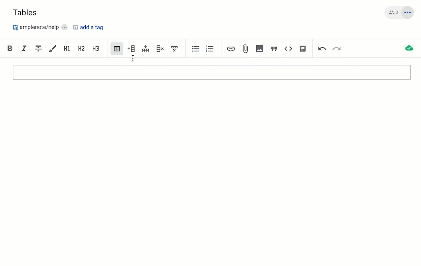Image resolution: width=421 pixels, height=266 pixels.
Task: Insert a hyperlink
Action: [231, 49]
